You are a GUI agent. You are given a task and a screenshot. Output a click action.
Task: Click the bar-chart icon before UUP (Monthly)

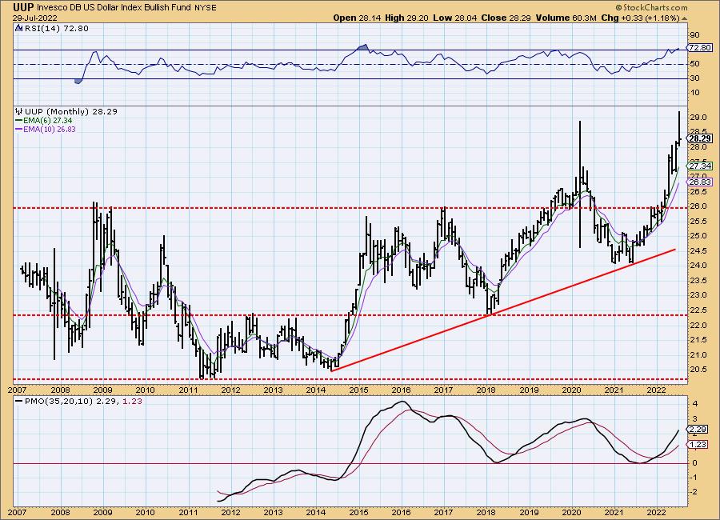pyautogui.click(x=19, y=112)
